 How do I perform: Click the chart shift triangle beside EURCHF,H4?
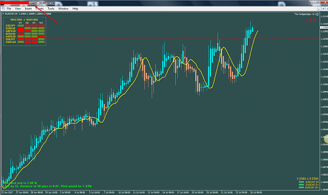click(3, 14)
